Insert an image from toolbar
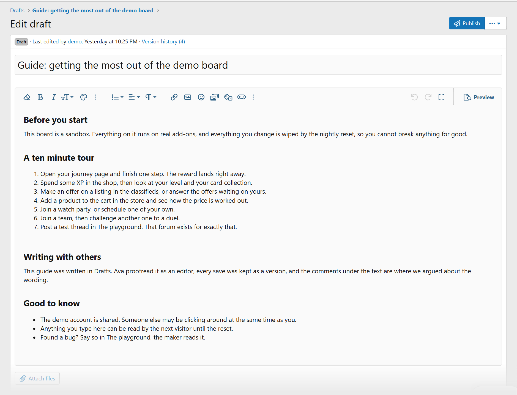 point(188,97)
